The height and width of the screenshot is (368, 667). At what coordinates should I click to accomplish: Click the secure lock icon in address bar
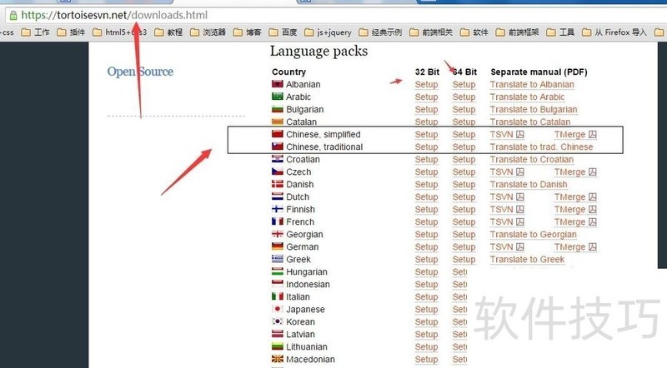coord(13,15)
